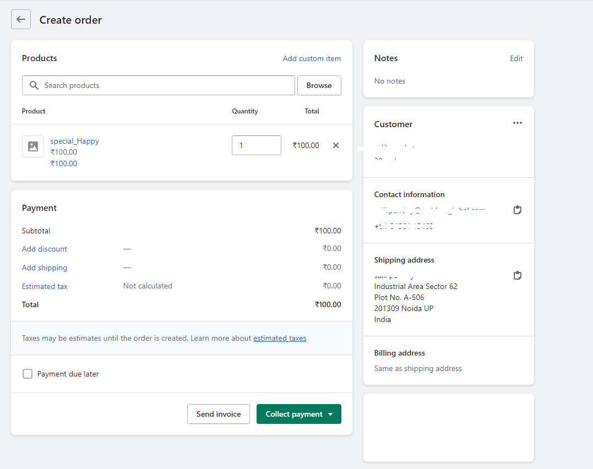The width and height of the screenshot is (593, 469).
Task: Click the quantity input field
Action: pos(256,145)
